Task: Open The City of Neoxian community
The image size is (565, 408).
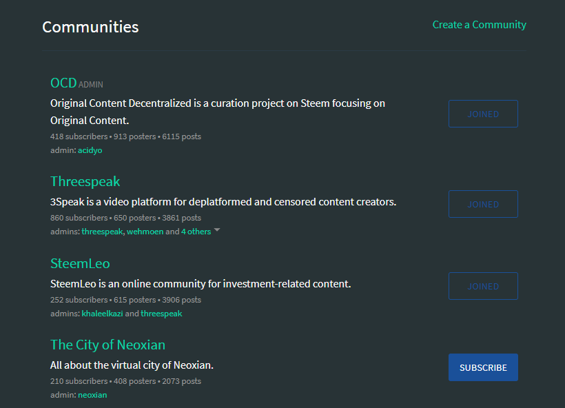Action: coord(107,345)
